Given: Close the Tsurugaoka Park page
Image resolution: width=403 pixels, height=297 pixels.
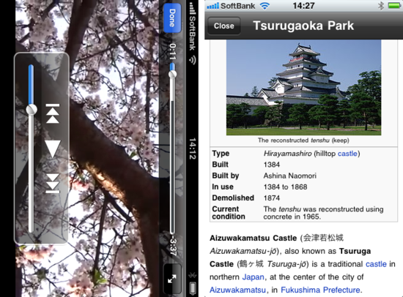Looking at the screenshot, I should [x=224, y=26].
